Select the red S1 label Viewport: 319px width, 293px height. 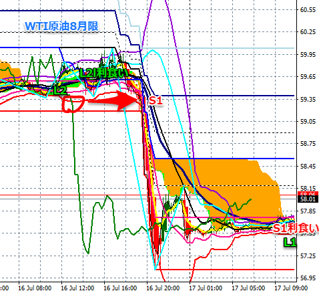coord(155,101)
